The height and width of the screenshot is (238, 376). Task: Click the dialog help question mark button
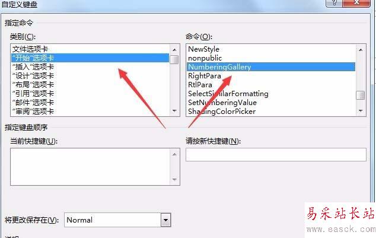334,2
